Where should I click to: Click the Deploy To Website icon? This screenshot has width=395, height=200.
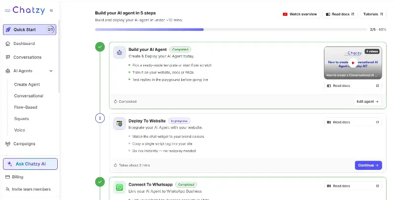(119, 123)
